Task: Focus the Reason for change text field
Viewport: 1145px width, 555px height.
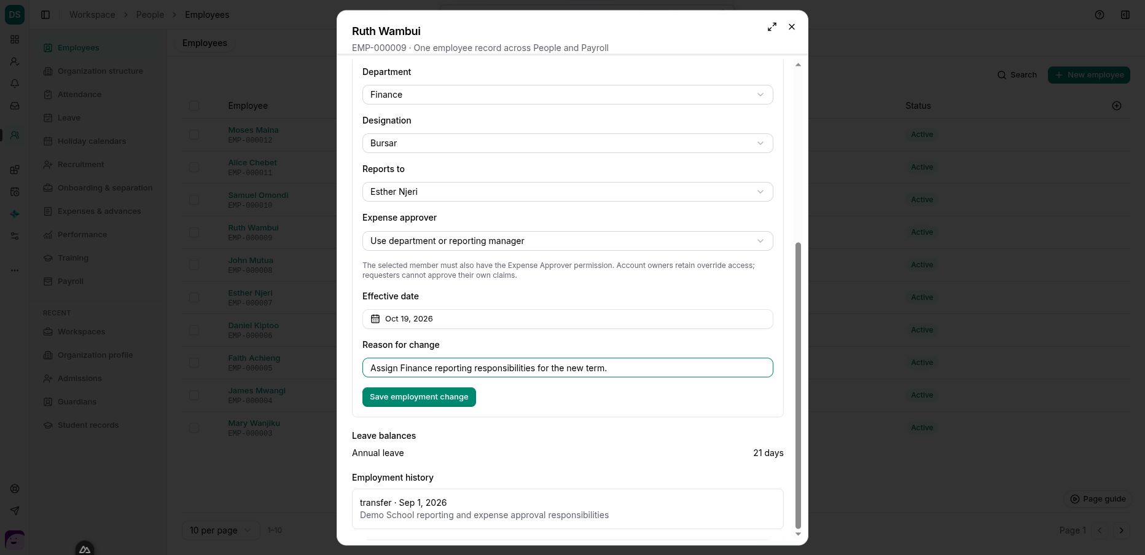Action: tap(568, 368)
